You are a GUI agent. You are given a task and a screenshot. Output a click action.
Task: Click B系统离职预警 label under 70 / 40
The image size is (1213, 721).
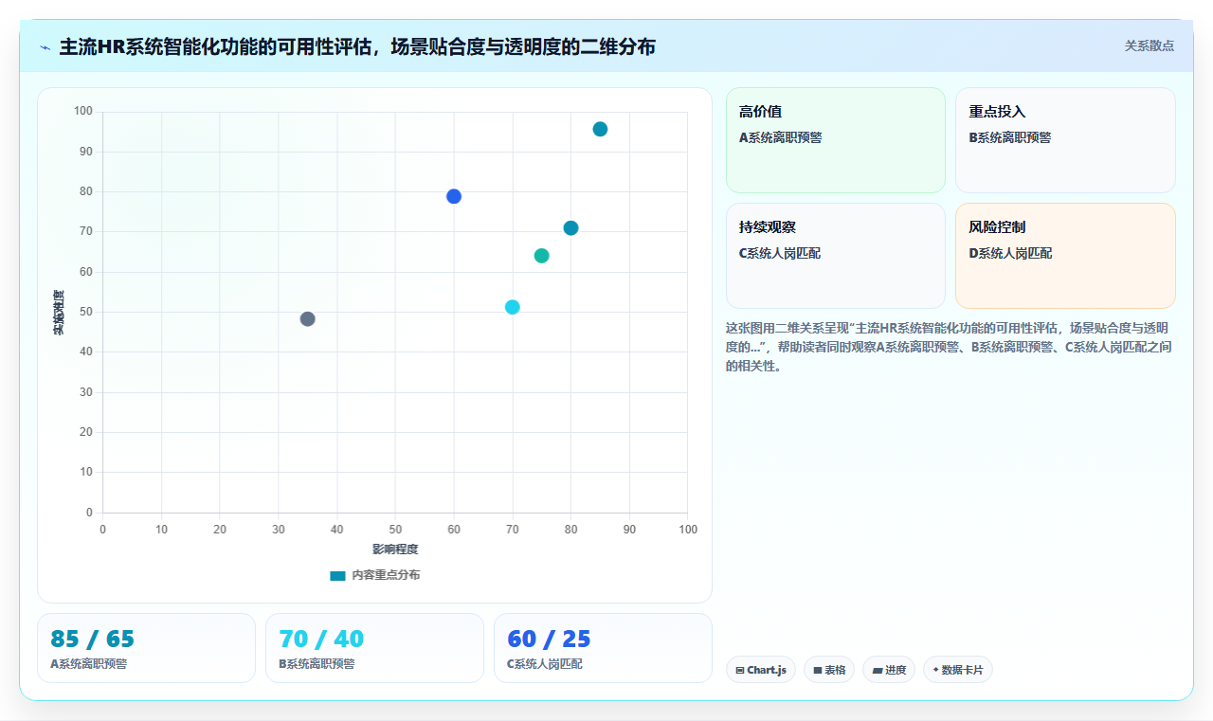[317, 664]
